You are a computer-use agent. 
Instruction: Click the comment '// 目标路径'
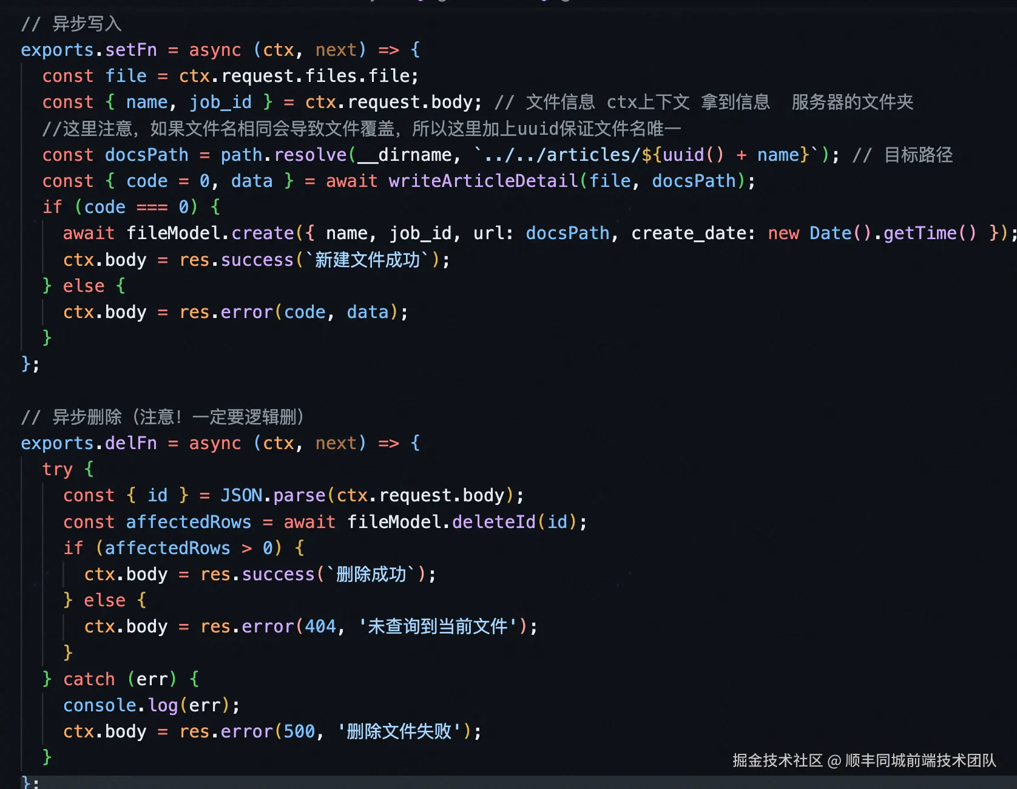(902, 155)
